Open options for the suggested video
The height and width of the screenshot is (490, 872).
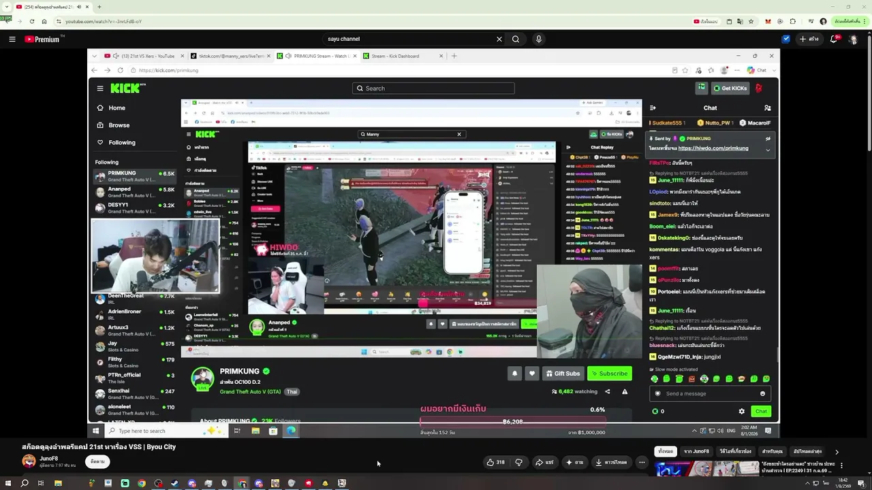pyautogui.click(x=841, y=465)
